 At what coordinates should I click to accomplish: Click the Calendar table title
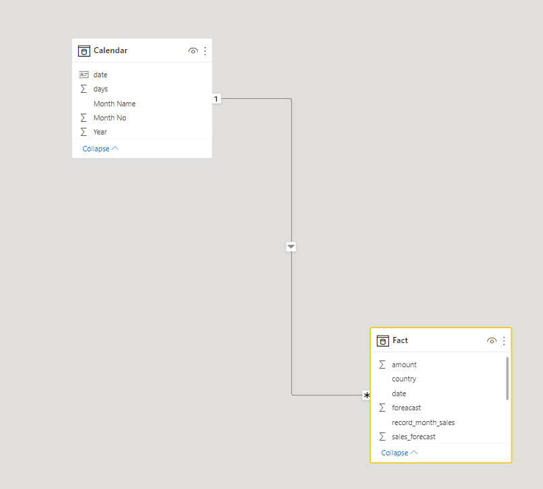click(110, 50)
